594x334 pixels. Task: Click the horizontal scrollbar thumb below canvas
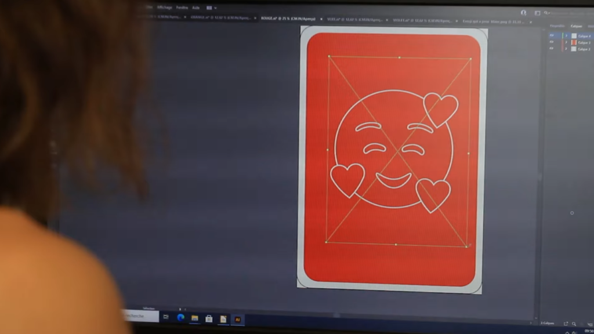(336, 315)
